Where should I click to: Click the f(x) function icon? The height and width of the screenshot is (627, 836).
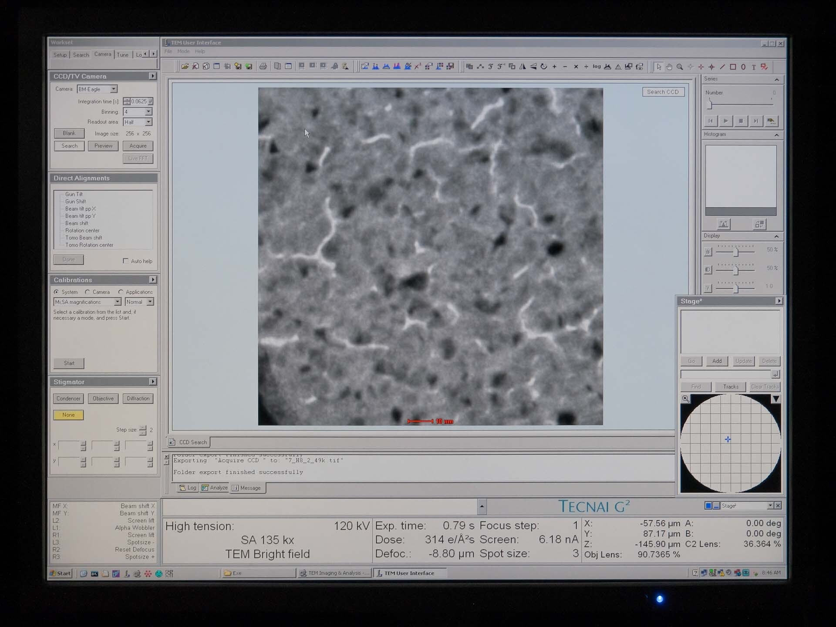click(639, 67)
